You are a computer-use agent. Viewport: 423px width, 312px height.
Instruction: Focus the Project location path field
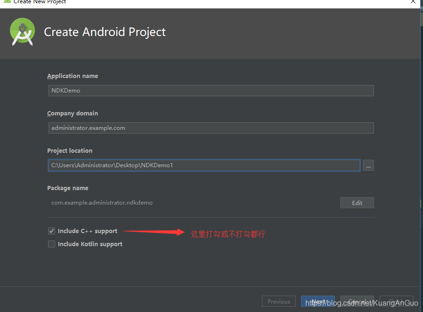204,165
